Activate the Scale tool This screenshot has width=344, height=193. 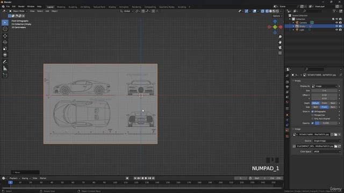pos(5,49)
